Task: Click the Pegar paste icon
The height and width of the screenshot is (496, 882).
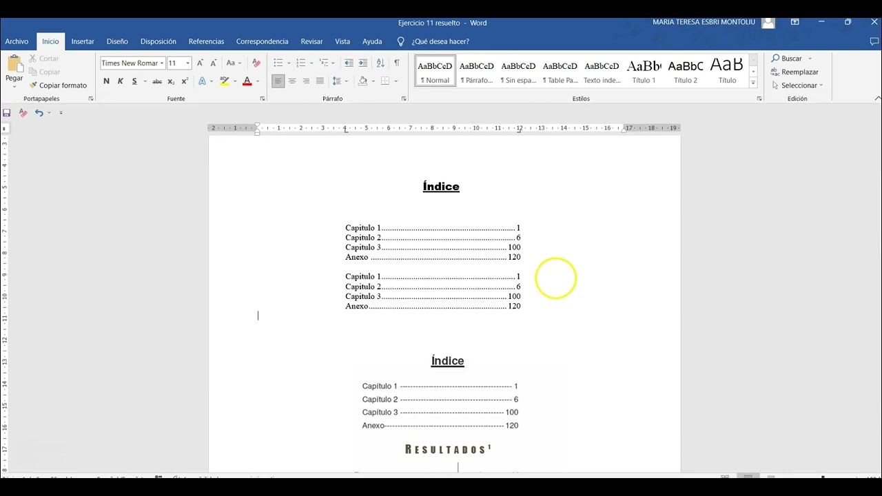Action: tap(14, 64)
